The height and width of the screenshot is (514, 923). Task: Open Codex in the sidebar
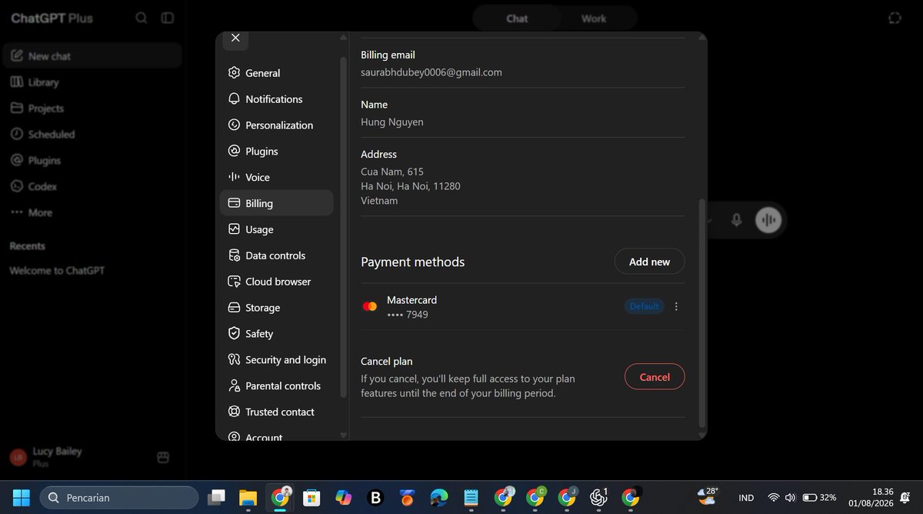pyautogui.click(x=92, y=186)
